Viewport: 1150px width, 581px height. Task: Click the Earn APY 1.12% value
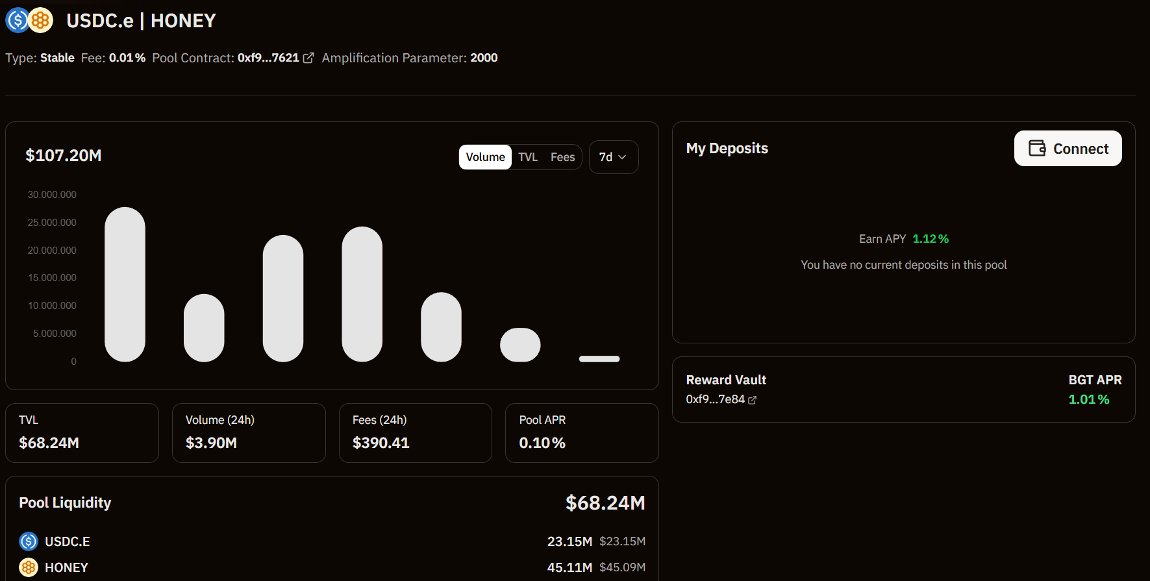(931, 239)
